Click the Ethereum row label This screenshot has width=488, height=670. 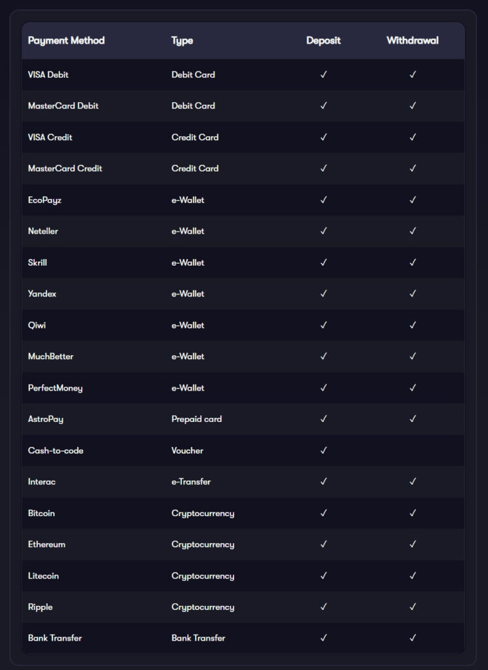click(46, 544)
